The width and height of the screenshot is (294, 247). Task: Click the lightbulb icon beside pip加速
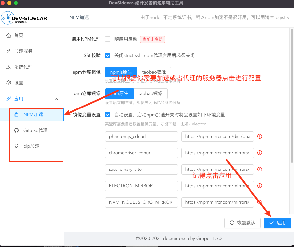(x=16, y=146)
